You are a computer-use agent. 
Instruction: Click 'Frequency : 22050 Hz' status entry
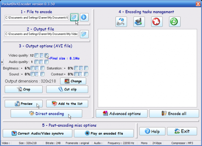coord(121,143)
